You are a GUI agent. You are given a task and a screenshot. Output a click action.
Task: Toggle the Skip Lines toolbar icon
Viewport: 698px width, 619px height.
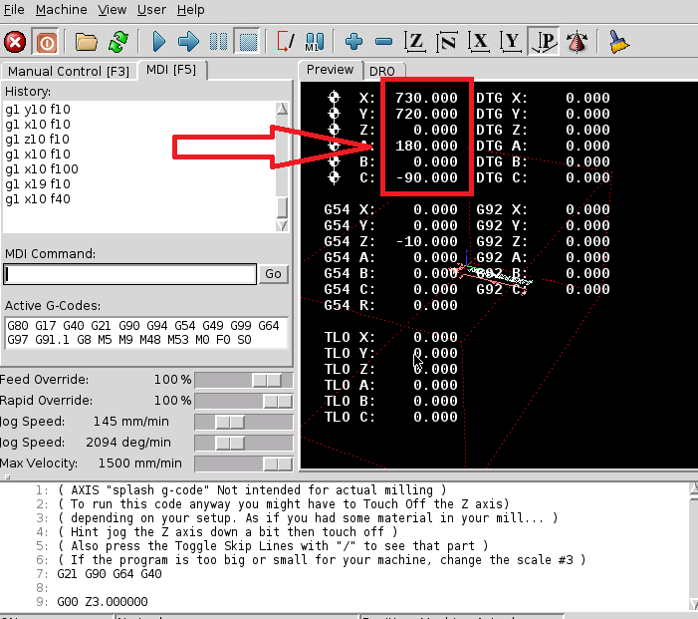[285, 42]
